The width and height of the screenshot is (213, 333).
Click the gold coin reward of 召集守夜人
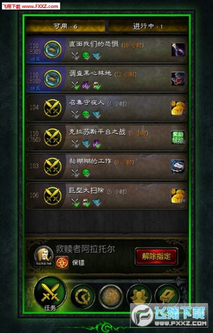(178, 108)
